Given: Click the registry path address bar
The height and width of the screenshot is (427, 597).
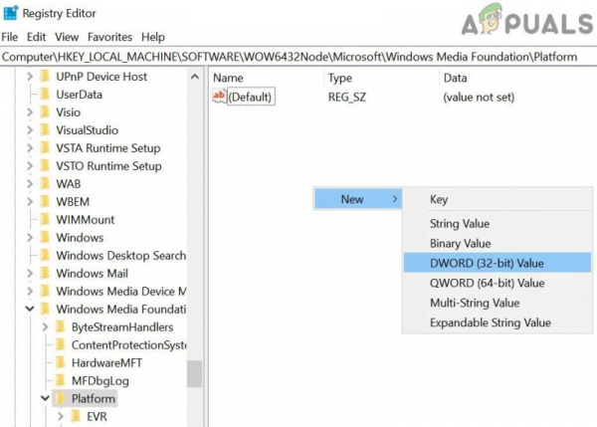Looking at the screenshot, I should 298,57.
